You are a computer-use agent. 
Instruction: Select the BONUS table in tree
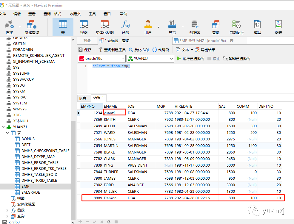pos(28,139)
